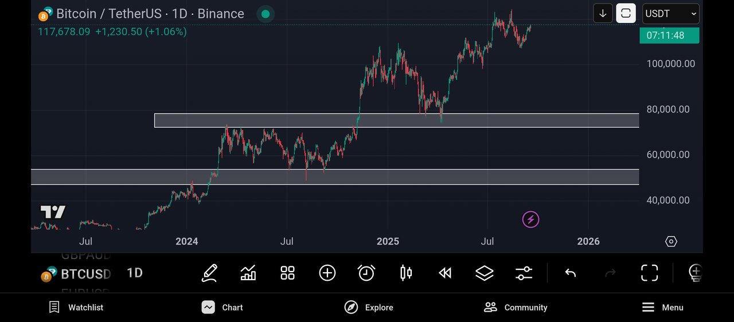
Task: Open the lightbulb ideas icon
Action: click(696, 273)
